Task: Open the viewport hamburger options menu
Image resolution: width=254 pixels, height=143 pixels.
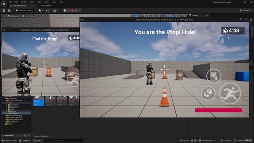Action: click(4, 16)
